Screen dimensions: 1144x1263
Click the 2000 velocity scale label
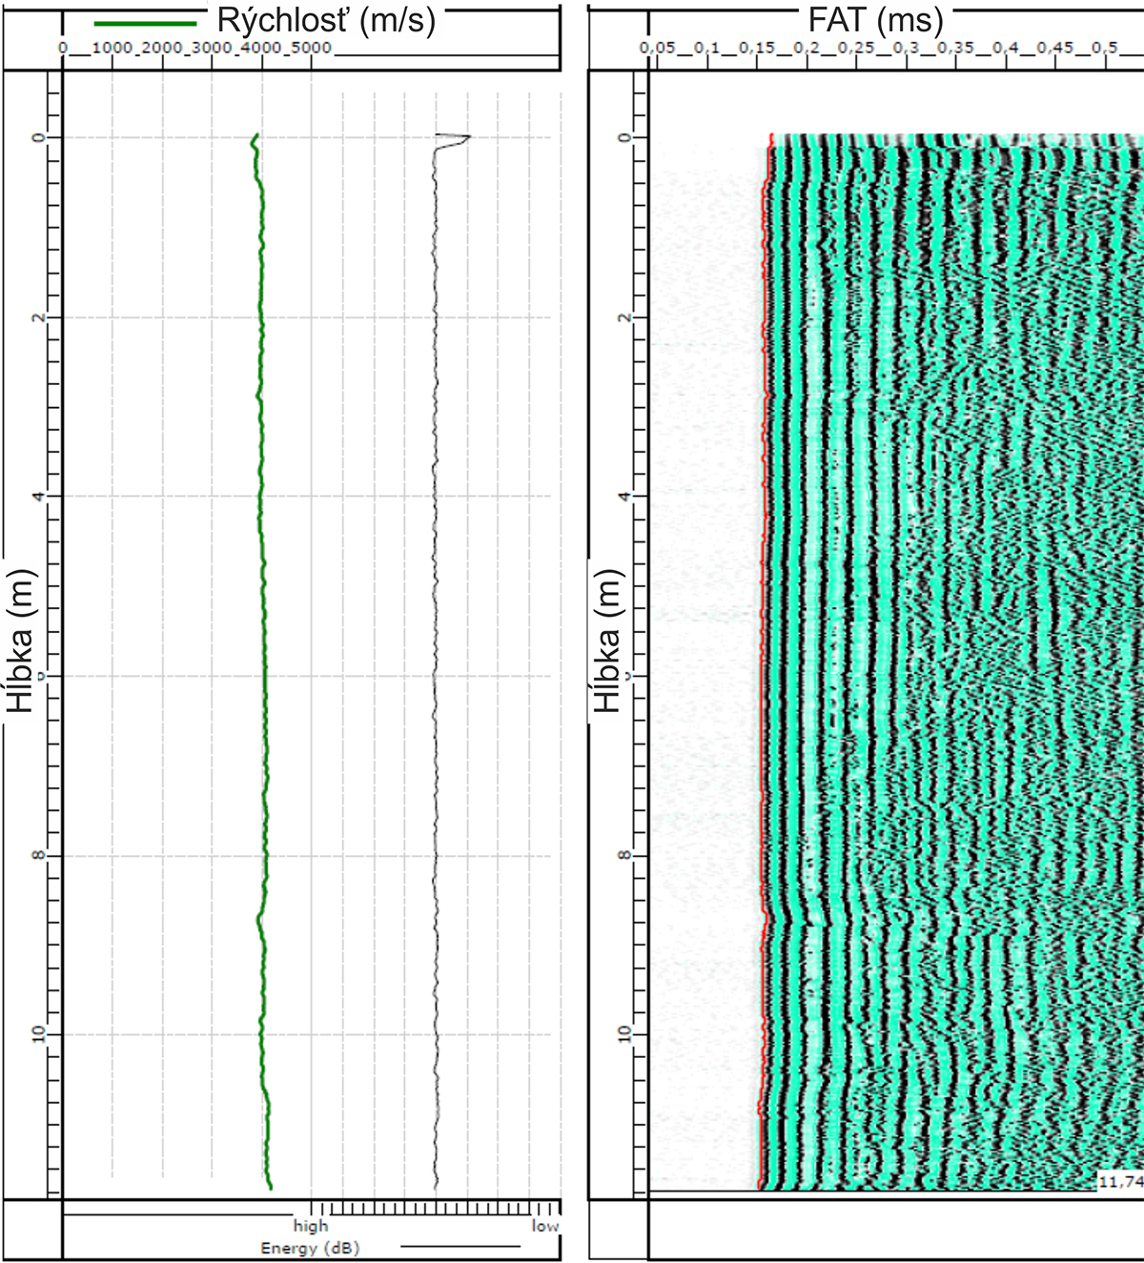162,48
